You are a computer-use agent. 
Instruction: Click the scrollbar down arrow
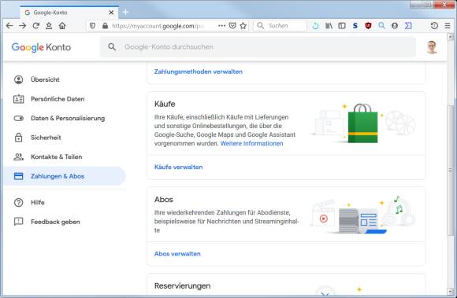(450, 291)
